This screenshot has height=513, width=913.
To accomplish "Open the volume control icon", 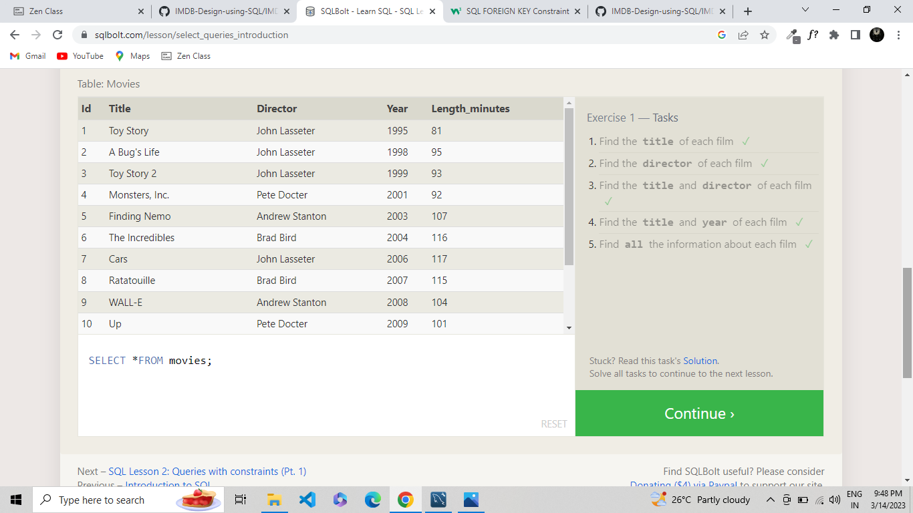I will pos(834,500).
